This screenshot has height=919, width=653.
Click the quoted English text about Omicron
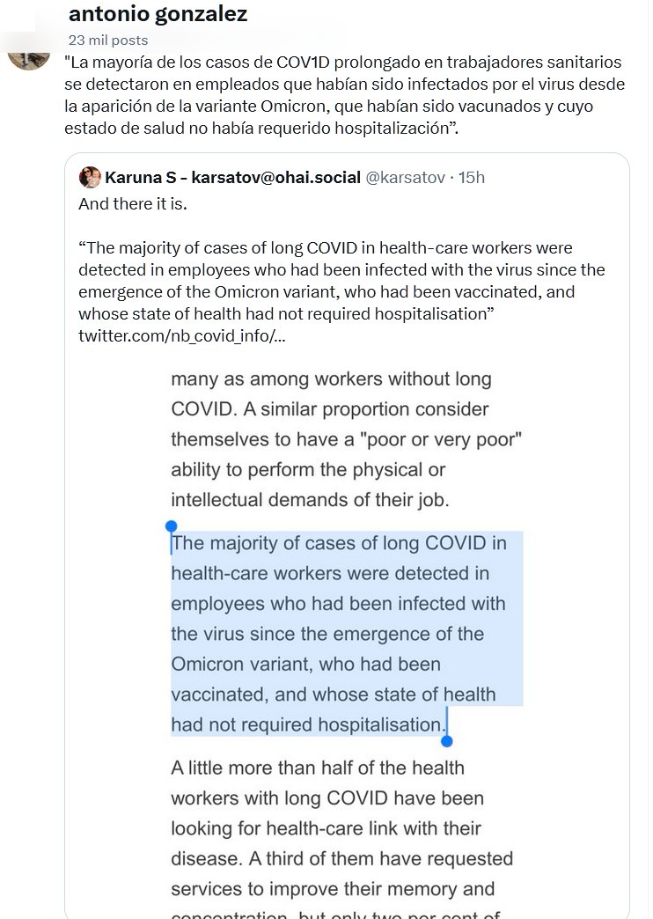click(341, 280)
